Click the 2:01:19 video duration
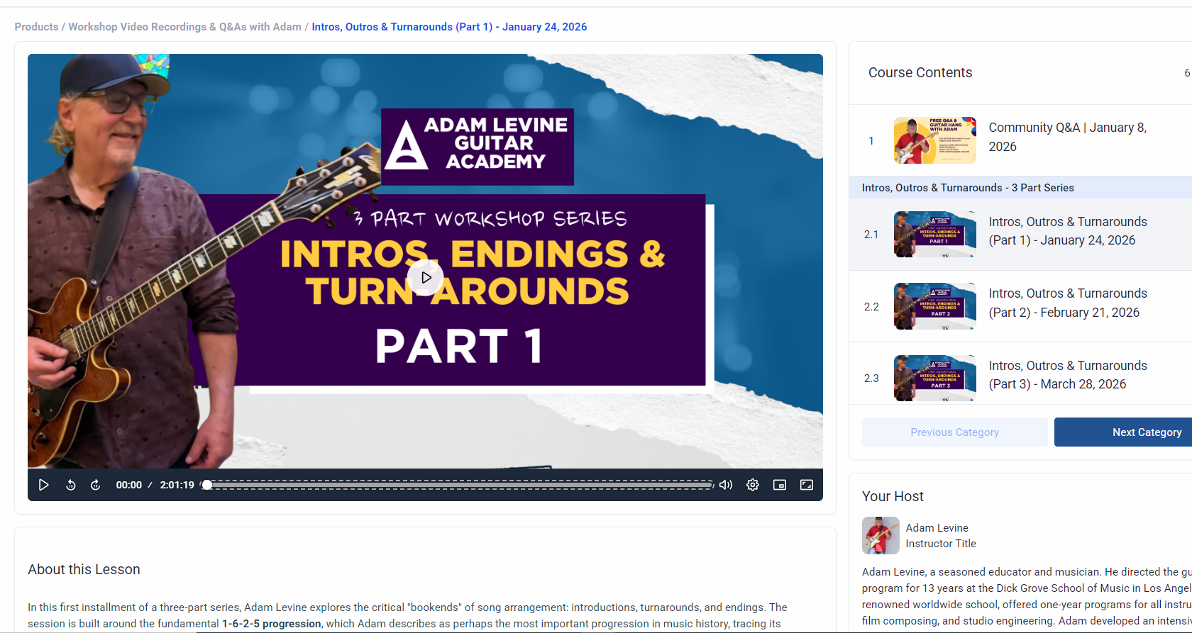The height and width of the screenshot is (633, 1192). [x=177, y=485]
